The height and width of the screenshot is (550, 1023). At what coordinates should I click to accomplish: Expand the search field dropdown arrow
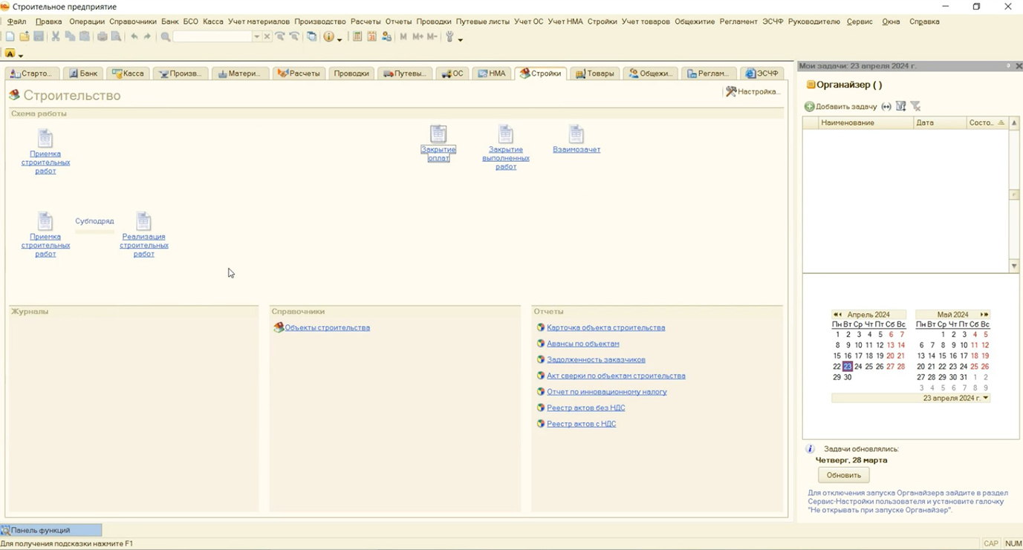click(256, 36)
